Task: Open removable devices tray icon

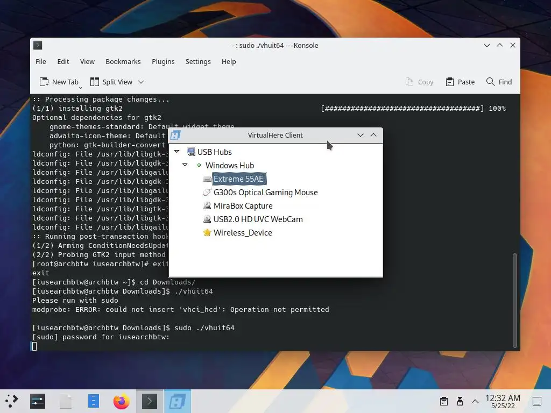Action: (460, 401)
